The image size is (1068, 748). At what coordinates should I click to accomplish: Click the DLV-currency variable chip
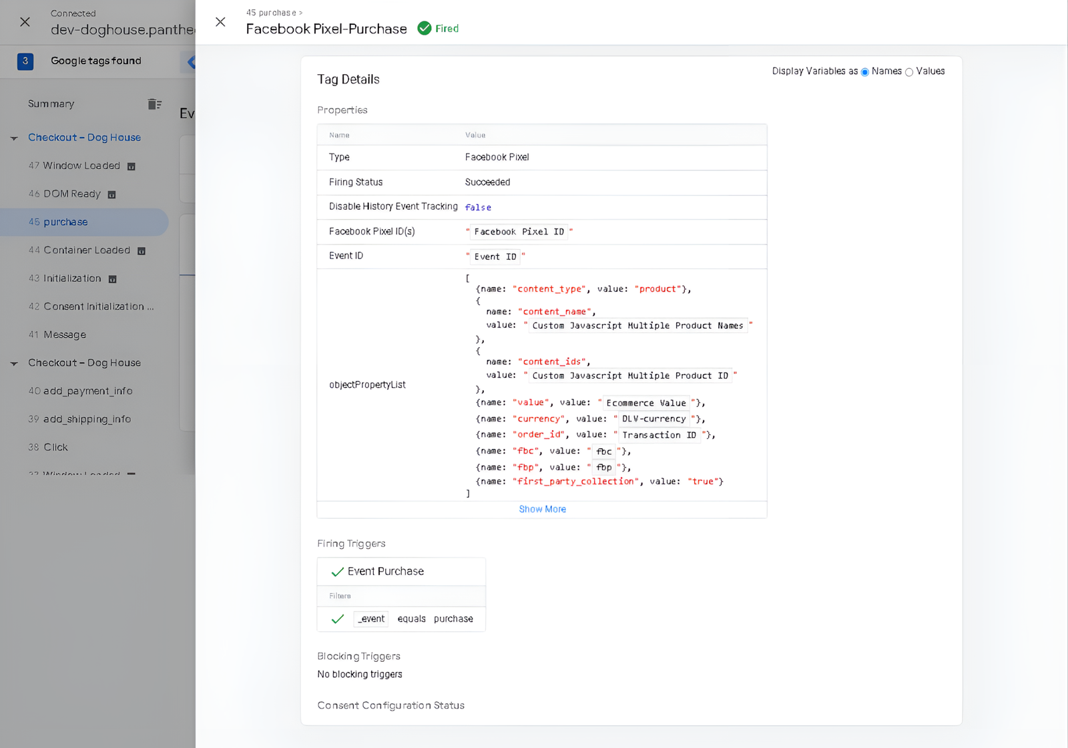coord(654,419)
